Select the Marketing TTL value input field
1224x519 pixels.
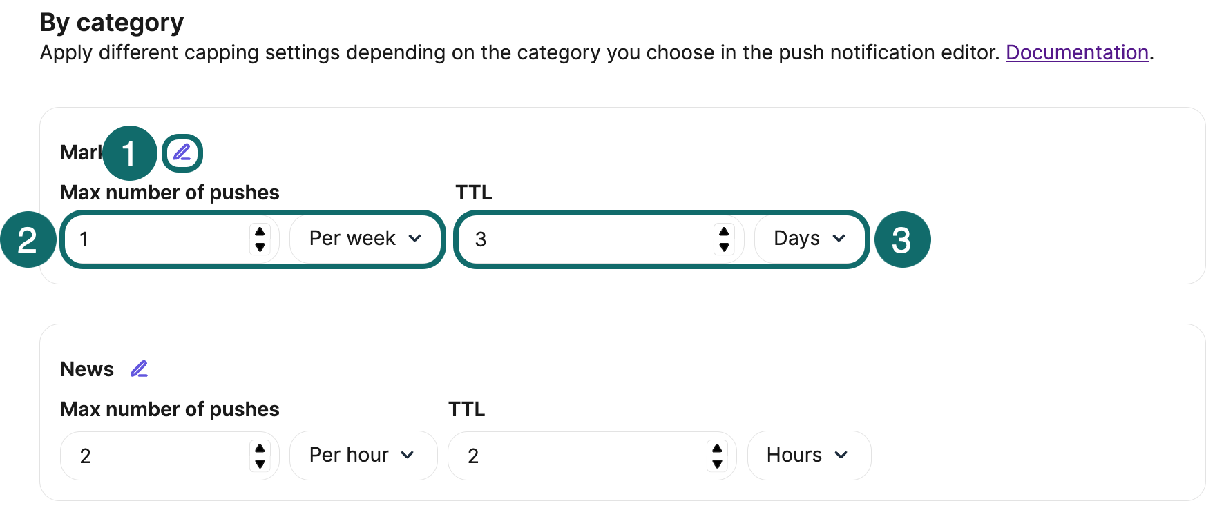[587, 239]
